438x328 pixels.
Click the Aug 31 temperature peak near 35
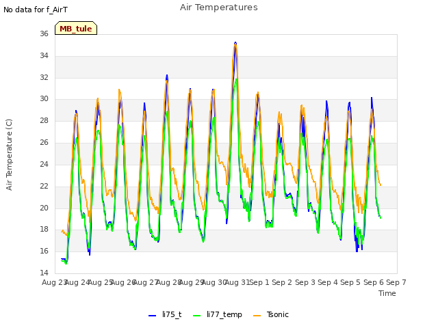tap(235, 43)
